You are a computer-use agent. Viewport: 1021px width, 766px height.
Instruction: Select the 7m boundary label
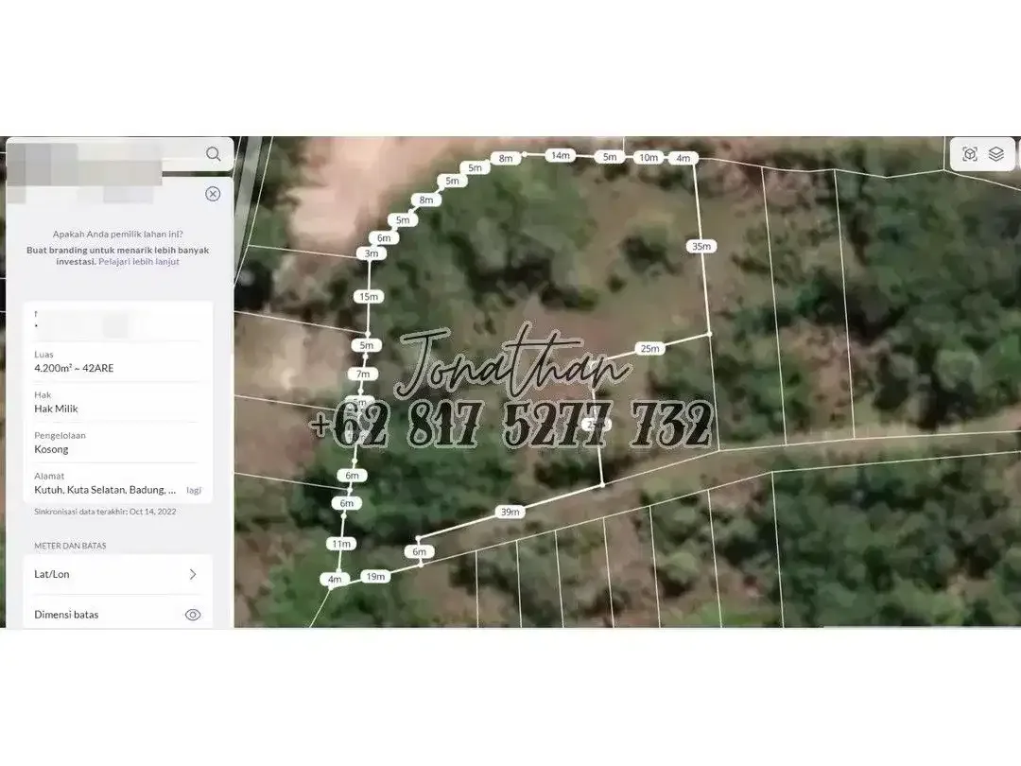pyautogui.click(x=363, y=374)
